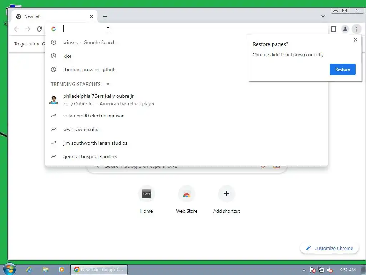Pick jim southworth larian studios suggestion

187,143
